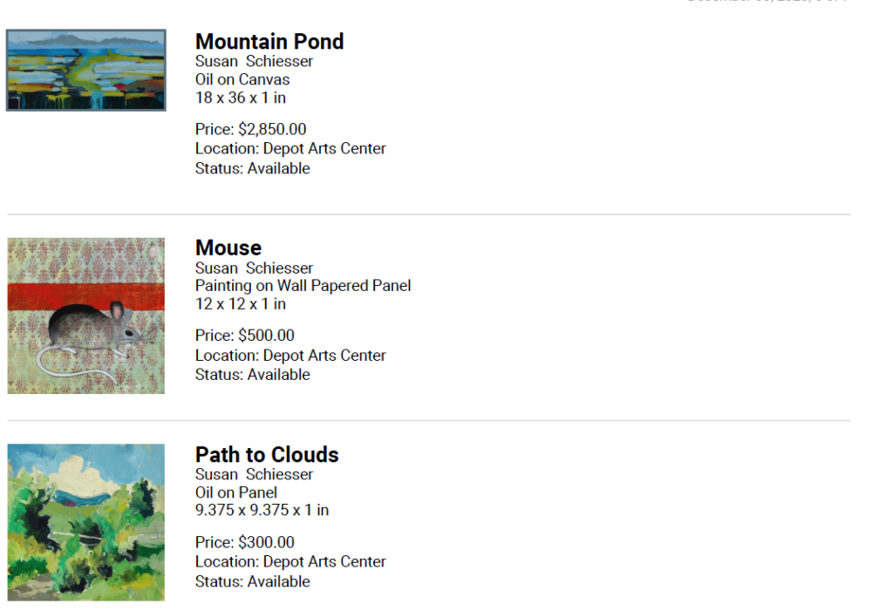Image resolution: width=893 pixels, height=611 pixels.
Task: Click the $300.00 price line
Action: pyautogui.click(x=245, y=542)
